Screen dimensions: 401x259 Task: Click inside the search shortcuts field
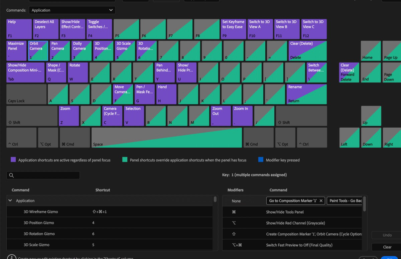pos(43,175)
